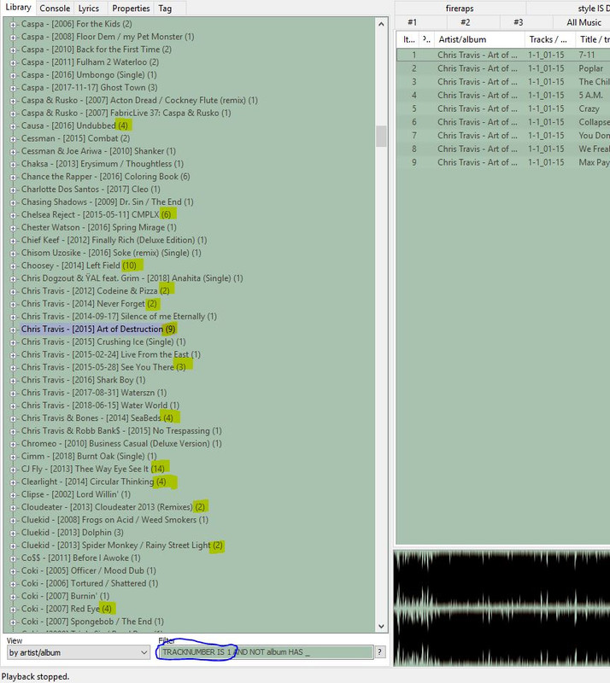The height and width of the screenshot is (683, 610).
Task: Select playlist track Crazy
Action: coord(503,108)
